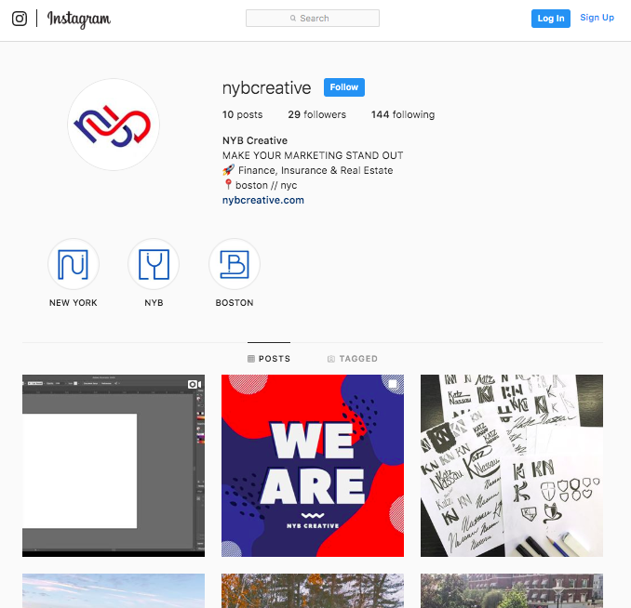This screenshot has height=608, width=631.
Task: Click the Log In button
Action: (x=551, y=19)
